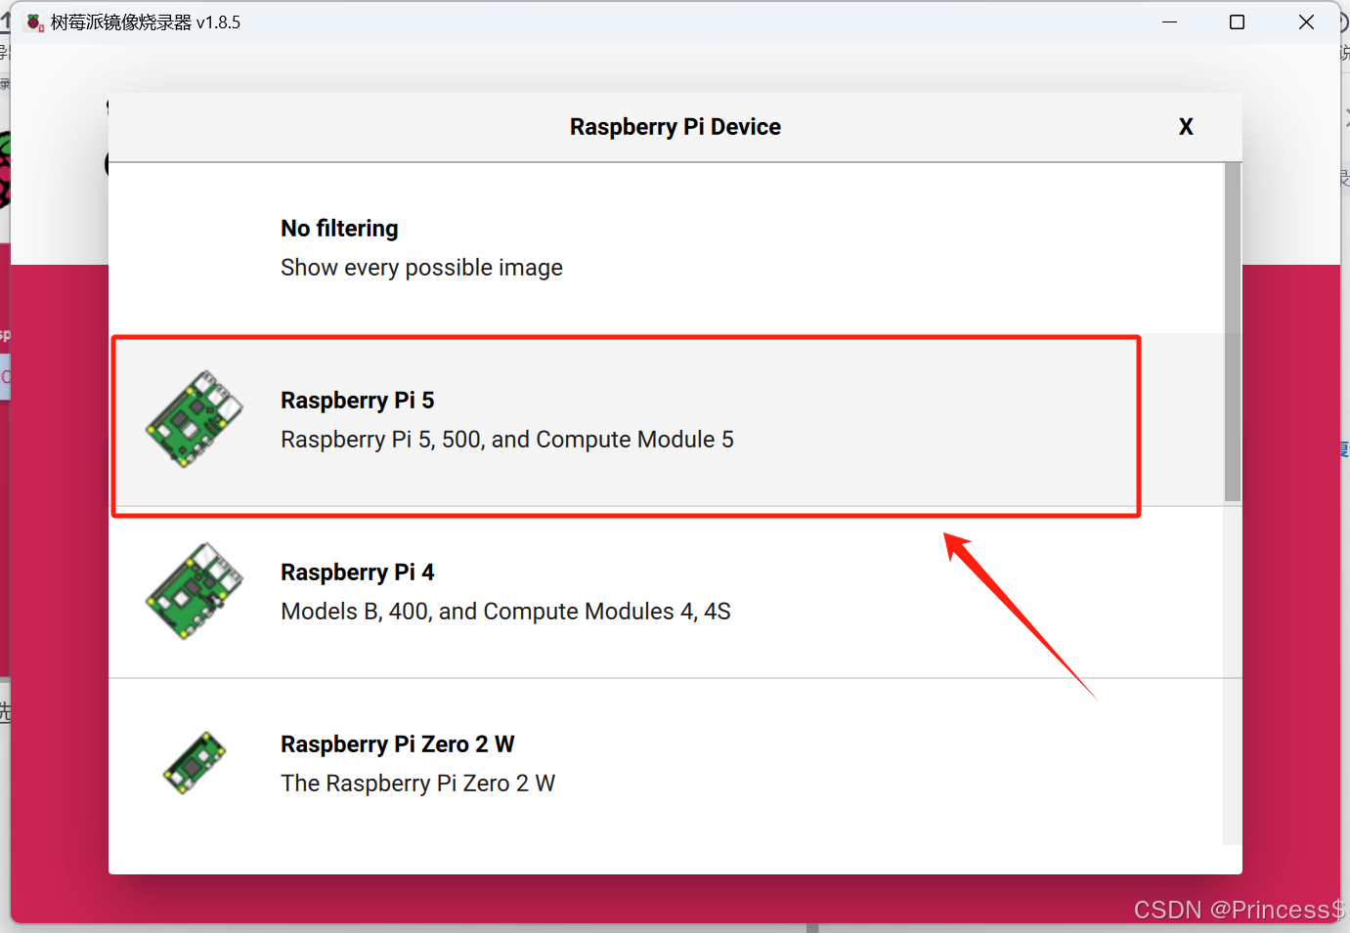This screenshot has height=933, width=1350.
Task: Close the imager v1.8.5 window
Action: 1306,21
